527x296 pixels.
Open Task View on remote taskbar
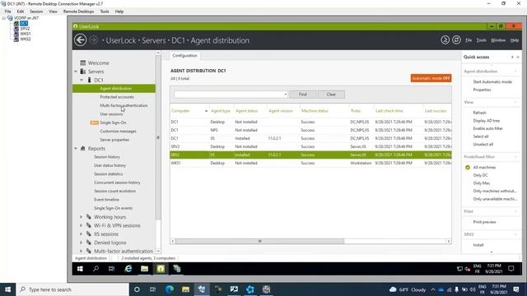click(112, 269)
